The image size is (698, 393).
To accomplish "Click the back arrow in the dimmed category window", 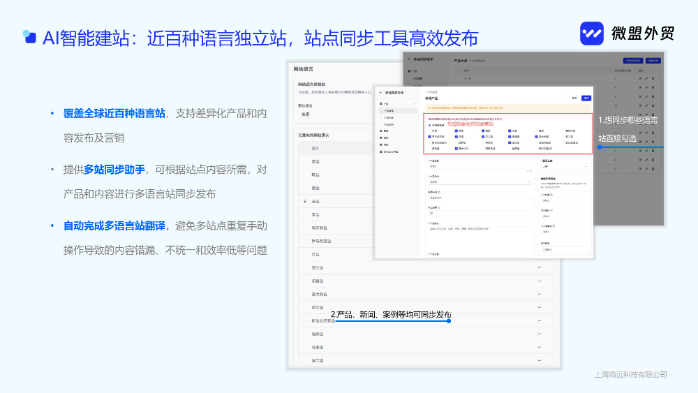I will pyautogui.click(x=408, y=59).
